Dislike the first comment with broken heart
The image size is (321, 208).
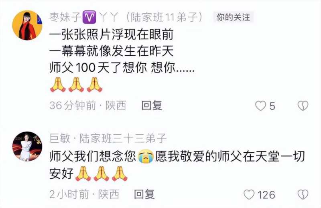point(303,106)
